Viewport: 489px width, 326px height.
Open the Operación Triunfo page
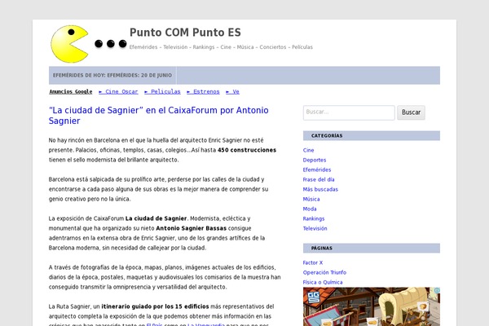[324, 272]
